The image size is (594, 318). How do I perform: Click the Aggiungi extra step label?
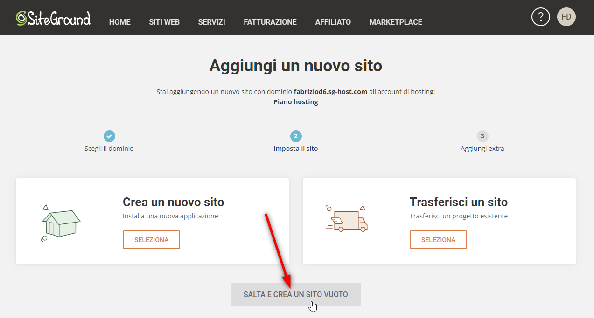[x=482, y=149]
